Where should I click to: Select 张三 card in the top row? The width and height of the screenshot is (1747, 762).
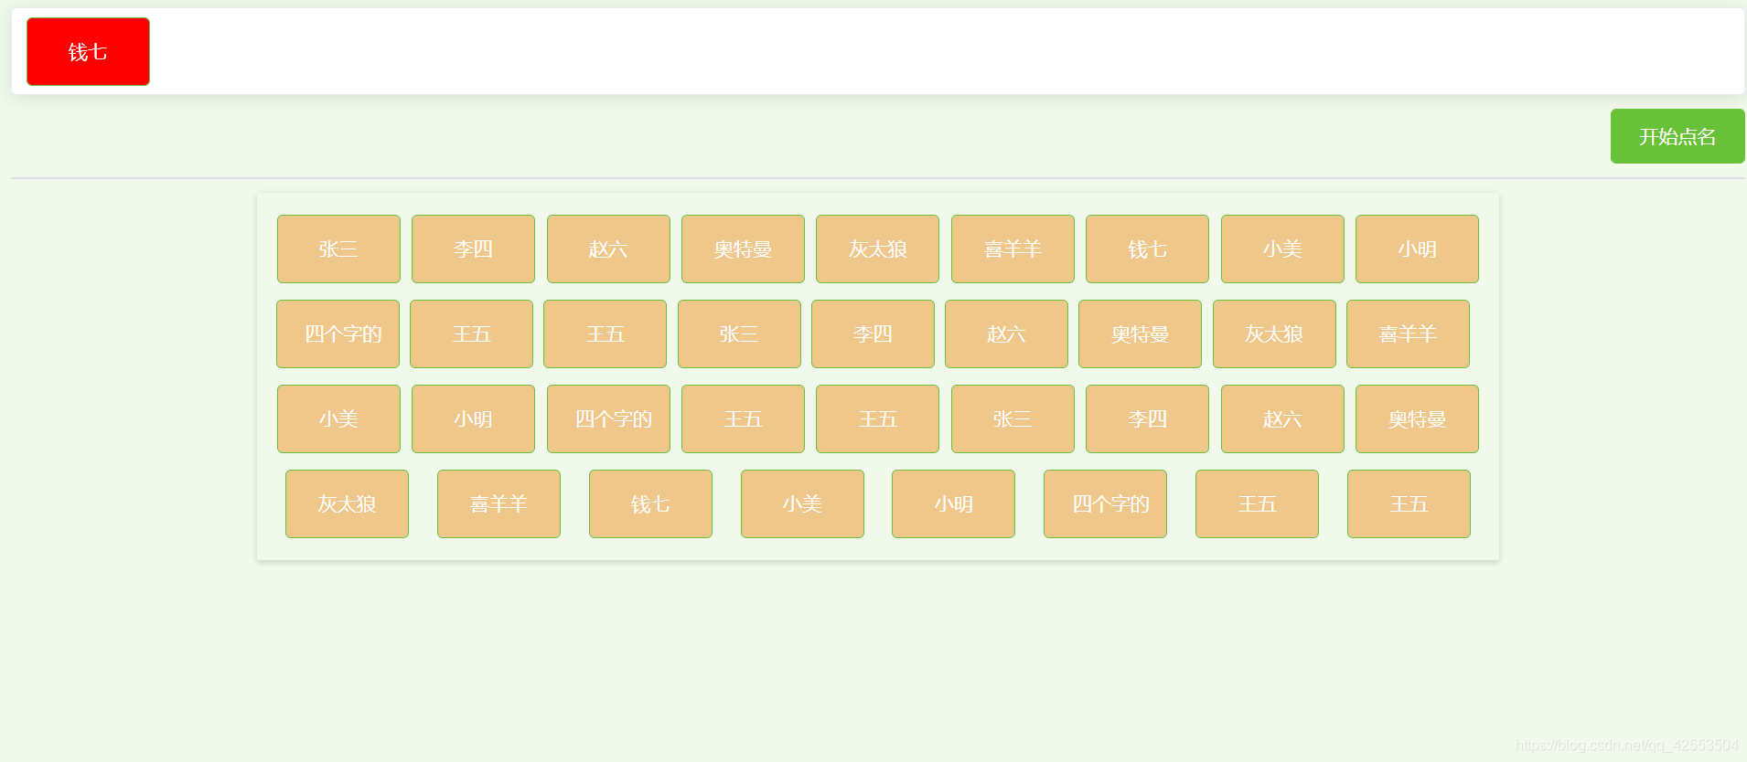point(338,249)
